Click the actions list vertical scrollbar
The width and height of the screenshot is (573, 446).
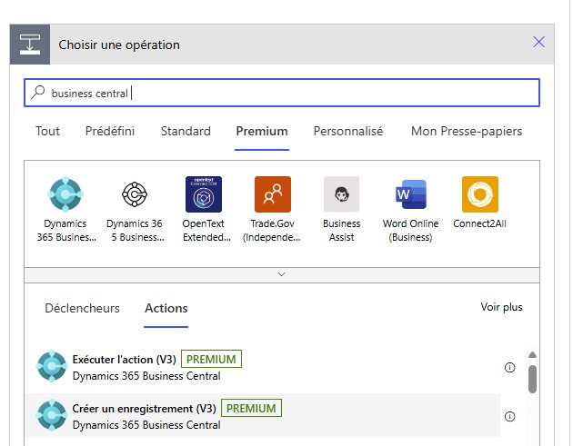[532, 379]
